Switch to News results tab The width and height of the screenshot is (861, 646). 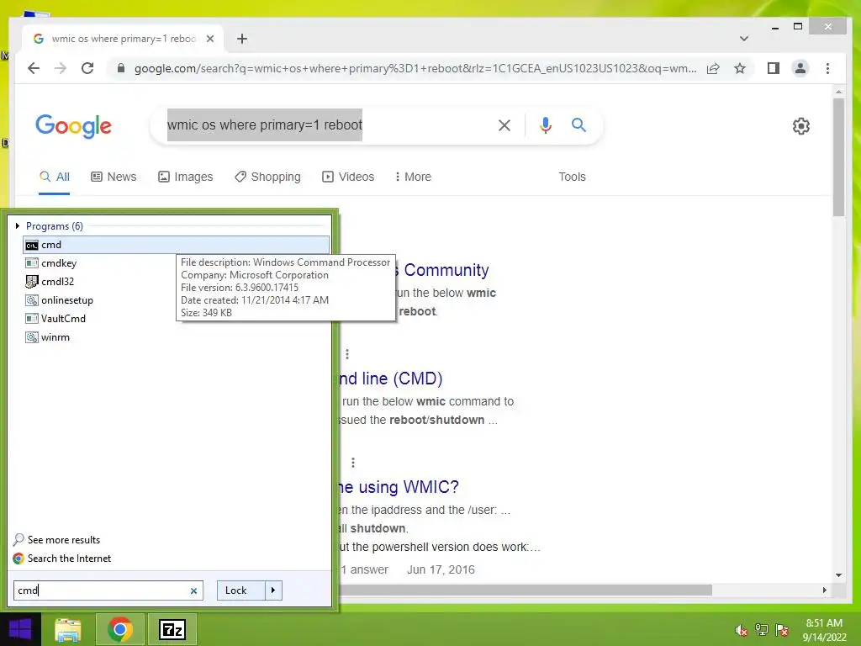point(114,177)
